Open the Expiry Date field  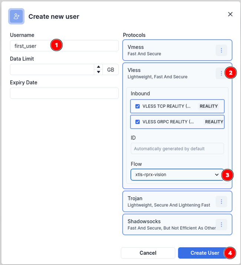click(x=64, y=93)
